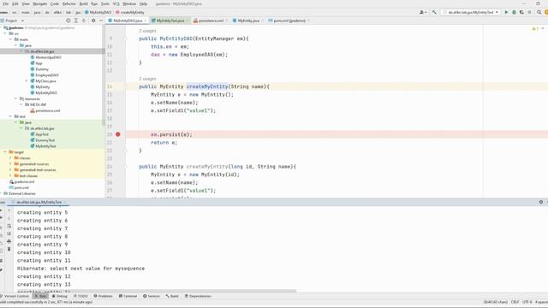548x308 pixels.
Task: Open the Dependencies tool window
Action: pos(198,296)
